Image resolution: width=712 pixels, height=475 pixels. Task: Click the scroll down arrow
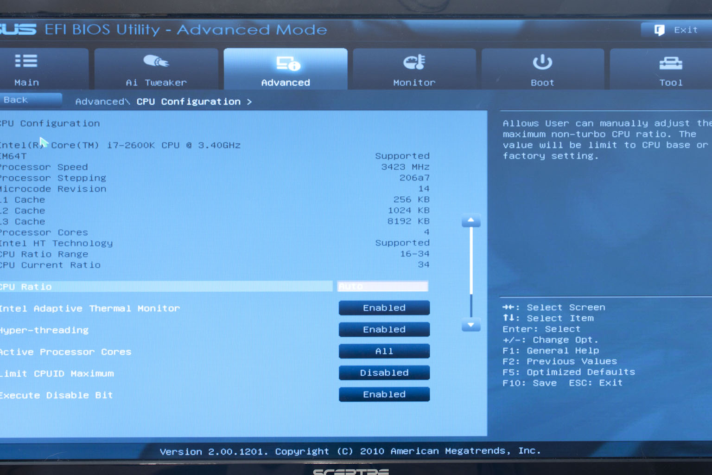click(x=471, y=325)
